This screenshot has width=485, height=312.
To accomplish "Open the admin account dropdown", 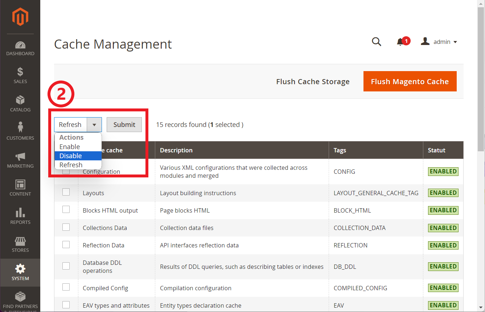I will click(x=439, y=42).
